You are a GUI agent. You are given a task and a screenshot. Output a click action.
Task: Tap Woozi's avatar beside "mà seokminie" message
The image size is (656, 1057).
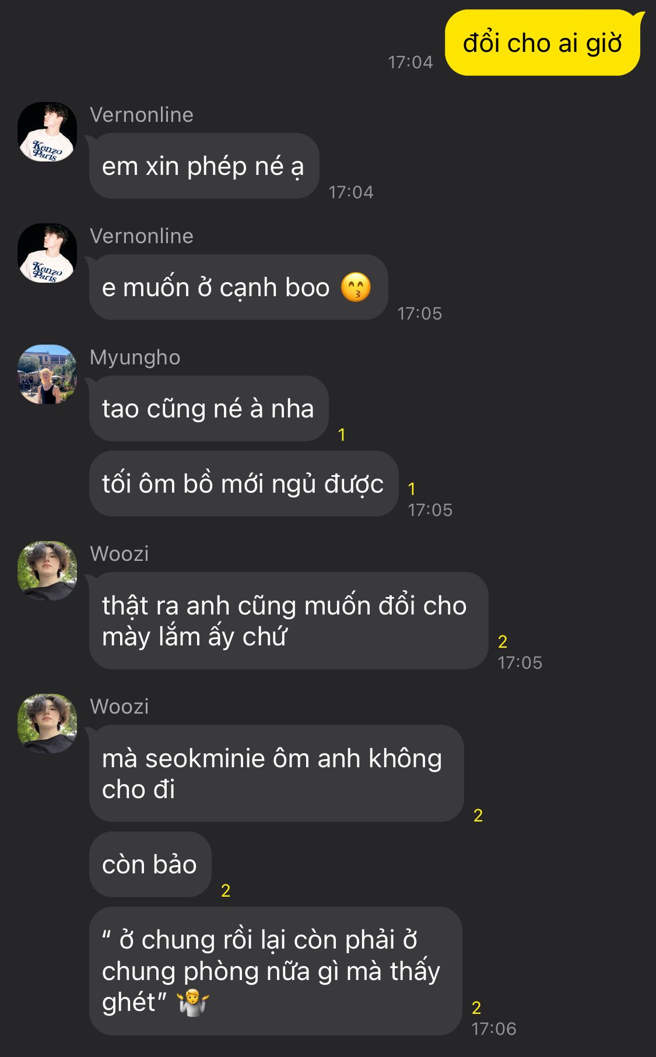[x=47, y=724]
